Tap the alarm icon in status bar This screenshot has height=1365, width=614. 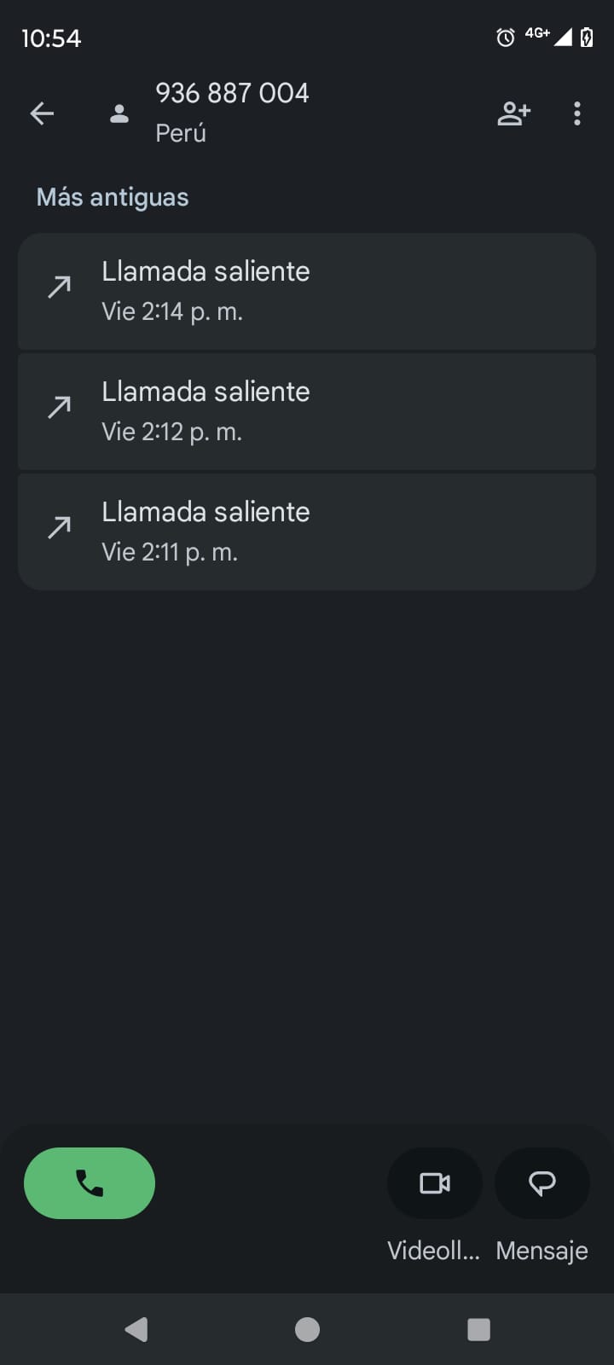pos(506,37)
